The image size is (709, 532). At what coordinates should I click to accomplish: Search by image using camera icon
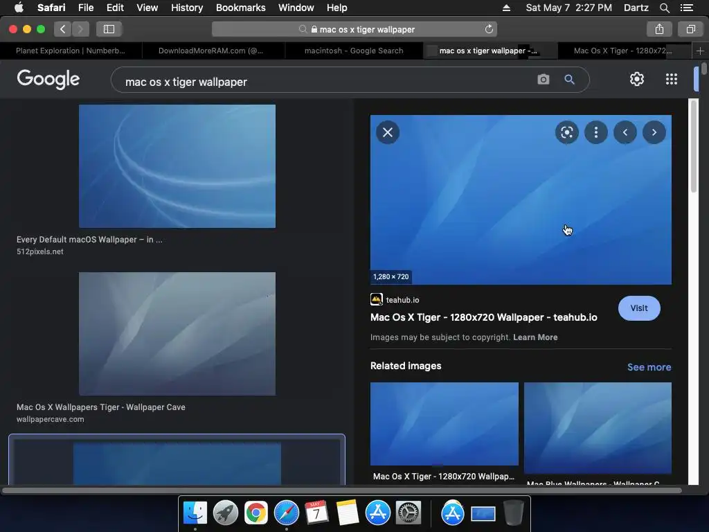click(x=543, y=80)
